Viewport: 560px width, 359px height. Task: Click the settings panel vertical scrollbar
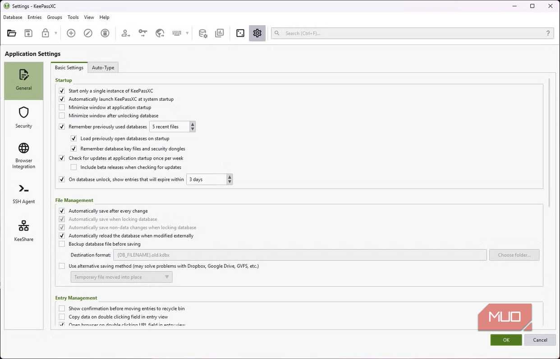549,143
